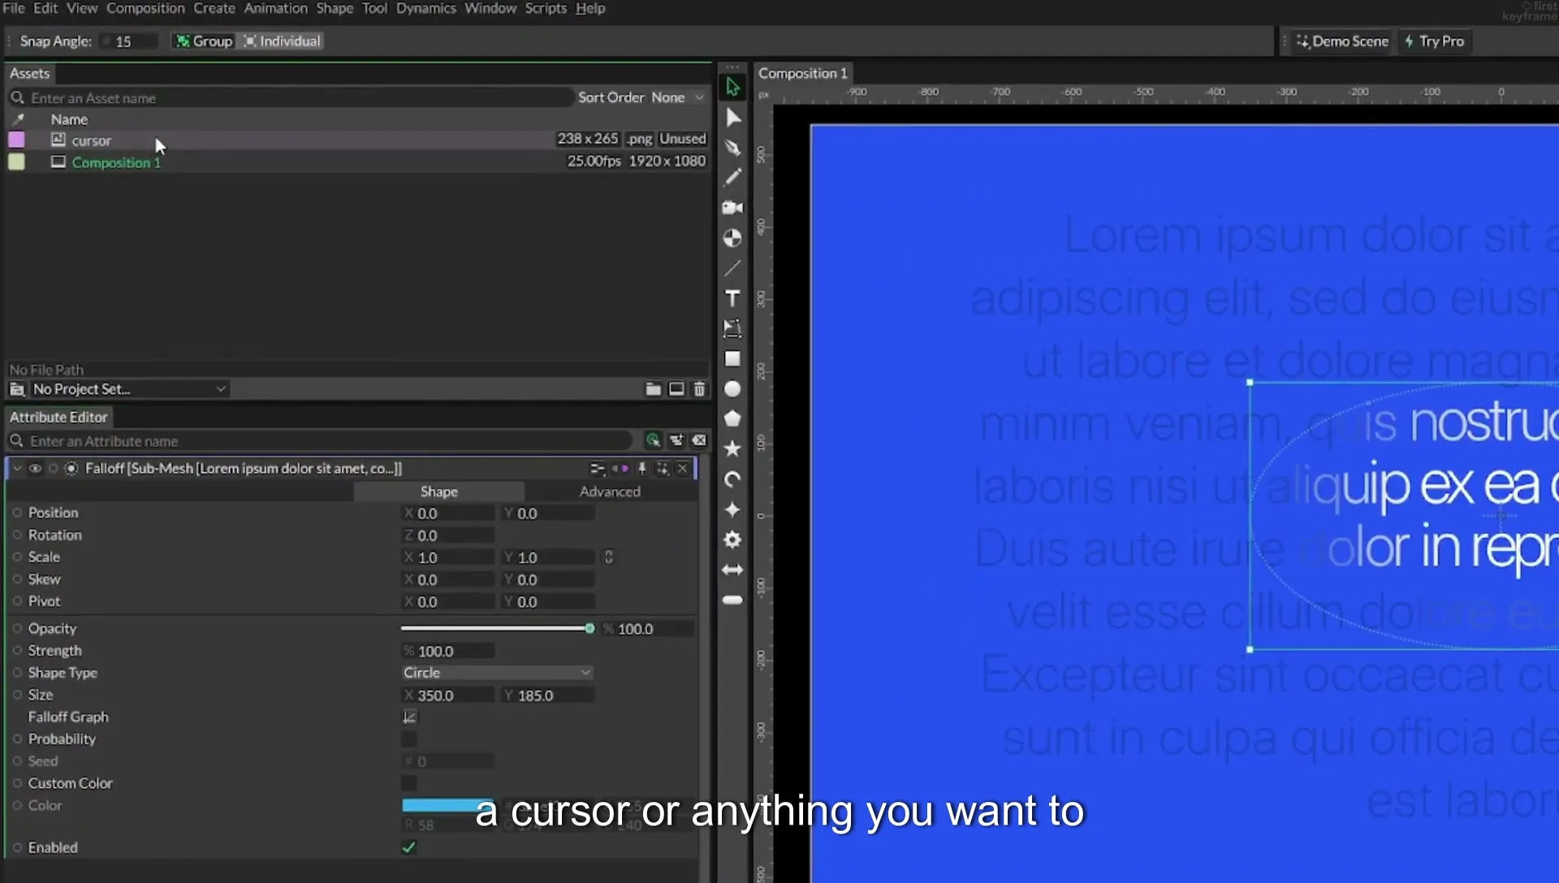The width and height of the screenshot is (1559, 883).
Task: Open the Sort Order dropdown
Action: (677, 97)
